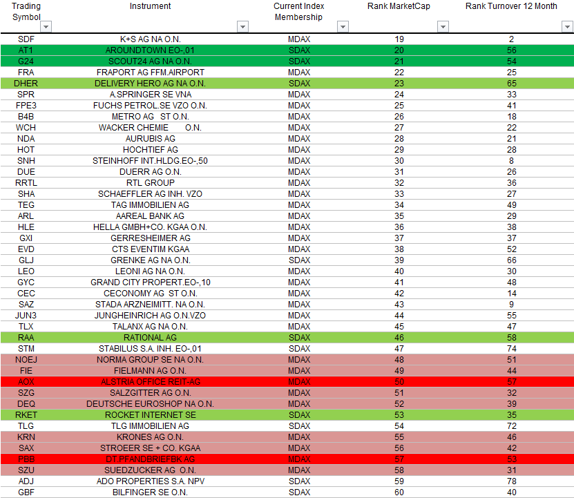Click the LEONI AG NA O.N. cell
Image resolution: width=574 pixels, height=498 pixels.
coord(150,271)
